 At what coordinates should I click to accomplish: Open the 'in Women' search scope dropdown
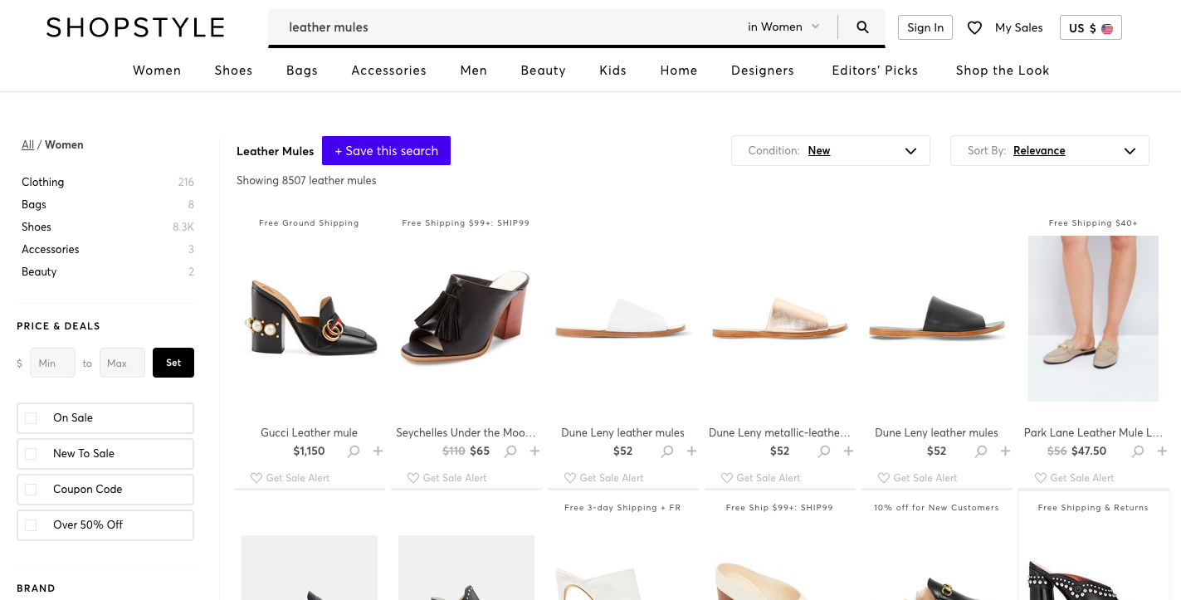point(783,27)
